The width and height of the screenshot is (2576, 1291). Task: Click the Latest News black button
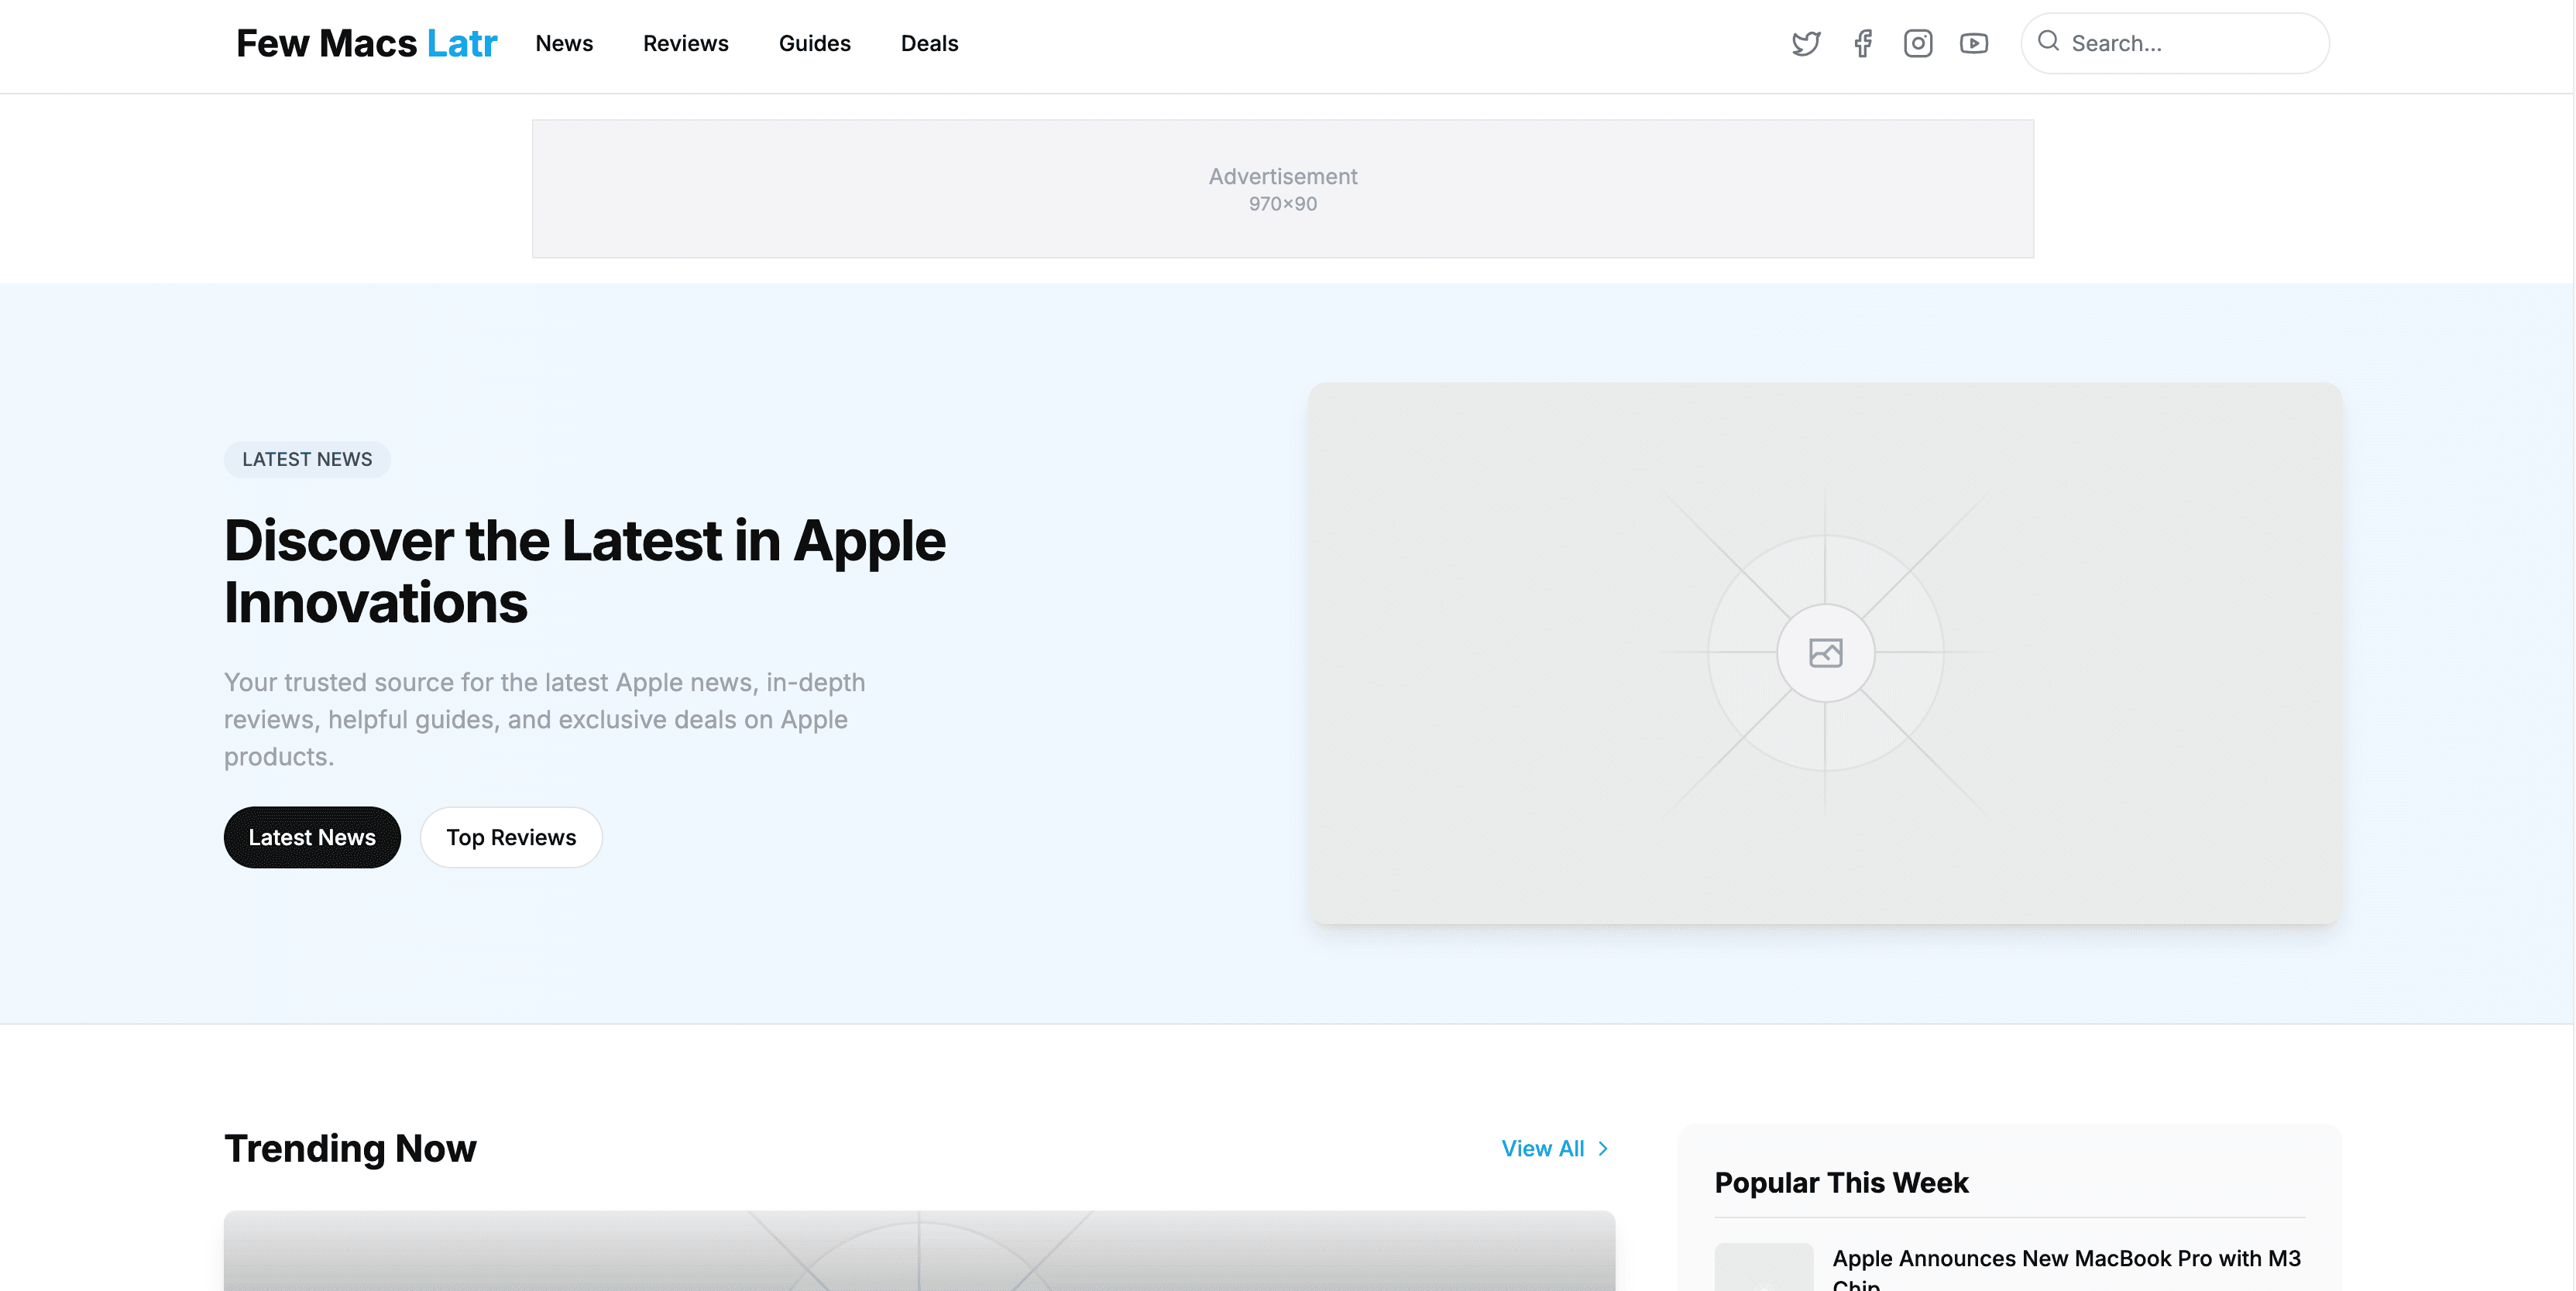coord(312,837)
